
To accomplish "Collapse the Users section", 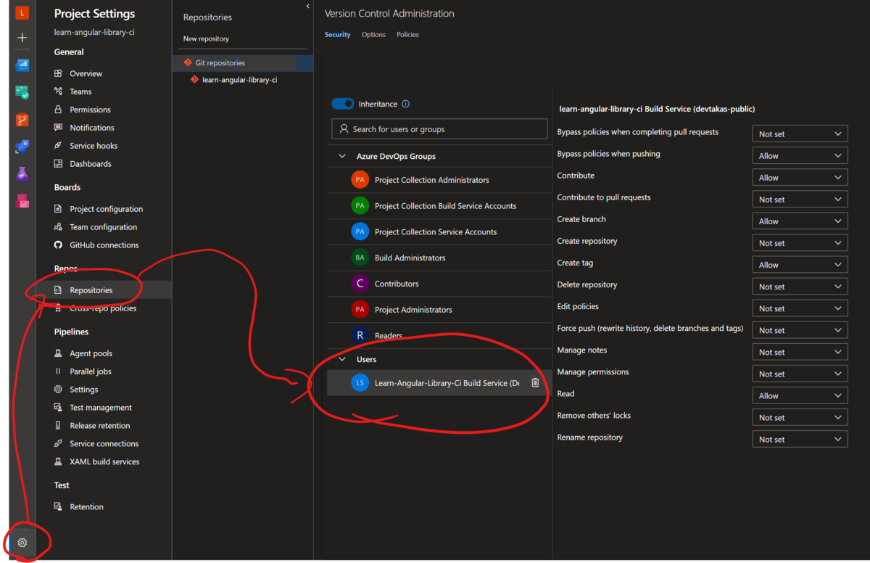I will click(x=342, y=359).
